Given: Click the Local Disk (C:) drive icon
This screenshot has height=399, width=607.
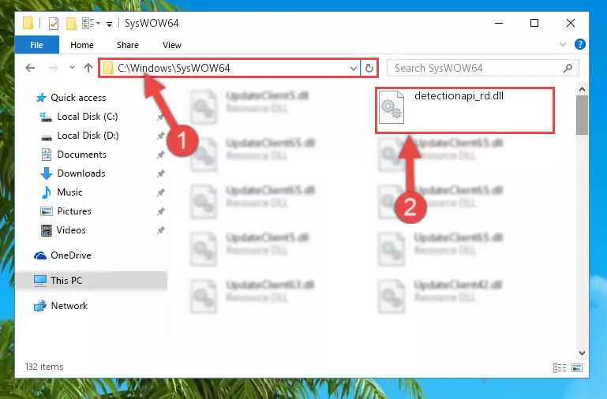Looking at the screenshot, I should (46, 117).
